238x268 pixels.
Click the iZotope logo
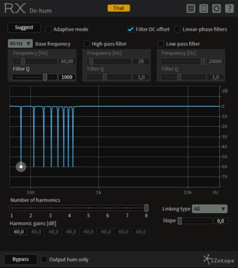pos(218,259)
